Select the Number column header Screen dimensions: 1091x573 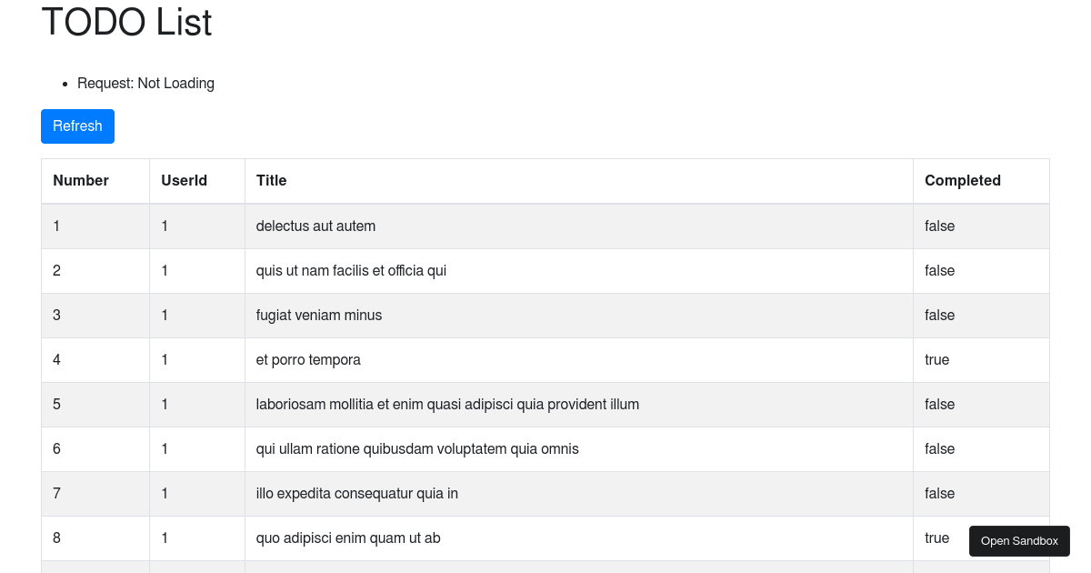(81, 180)
